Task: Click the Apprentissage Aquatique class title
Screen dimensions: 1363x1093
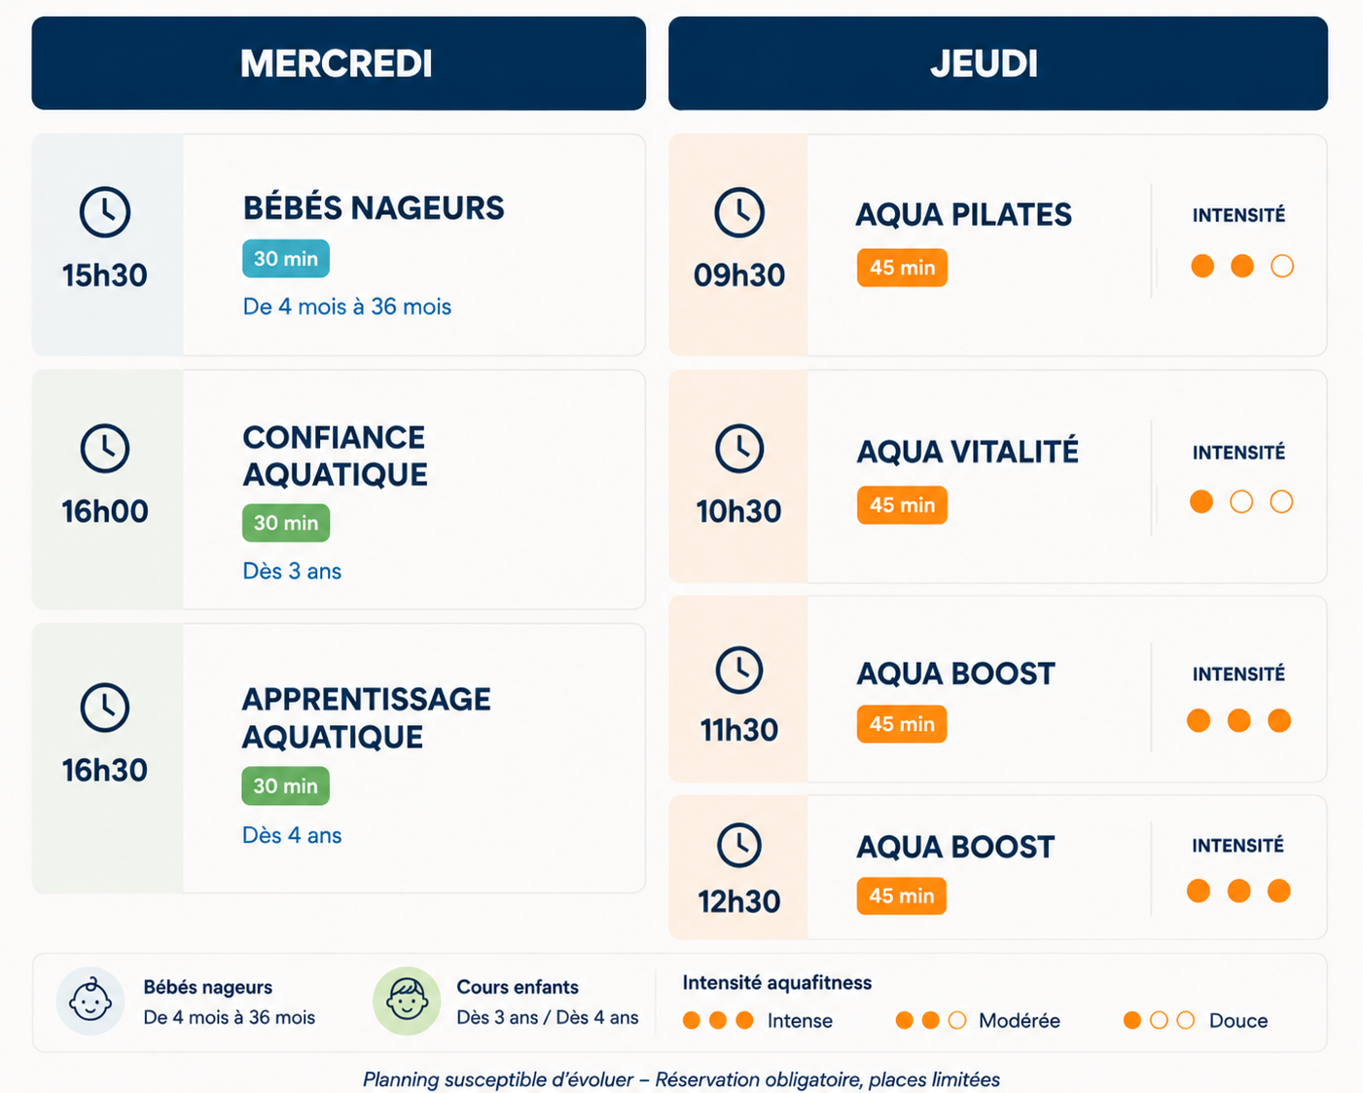Action: click(366, 717)
